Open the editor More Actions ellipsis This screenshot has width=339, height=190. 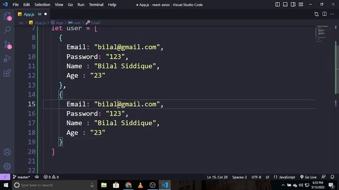[332, 14]
